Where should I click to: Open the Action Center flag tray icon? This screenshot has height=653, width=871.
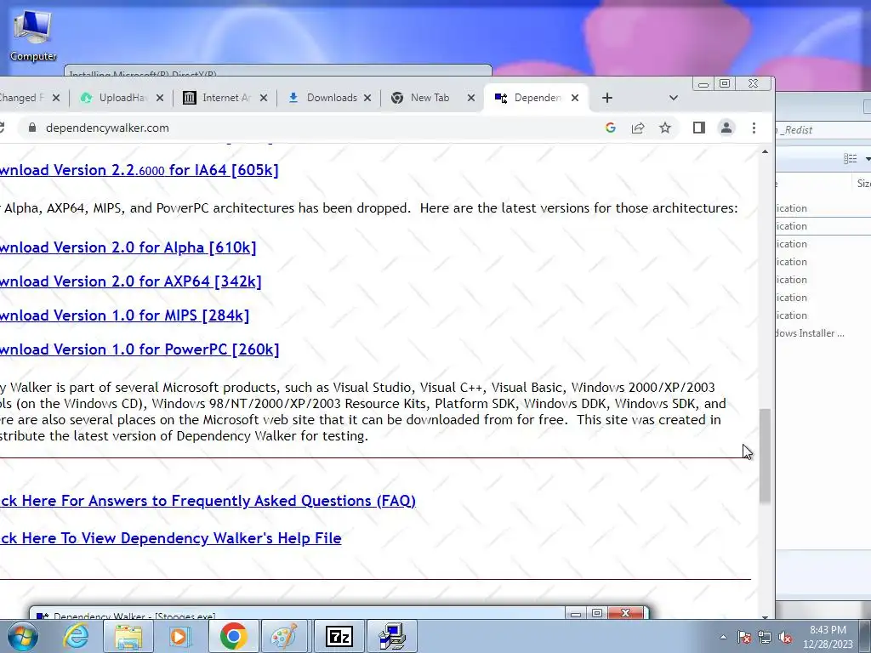pyautogui.click(x=744, y=637)
